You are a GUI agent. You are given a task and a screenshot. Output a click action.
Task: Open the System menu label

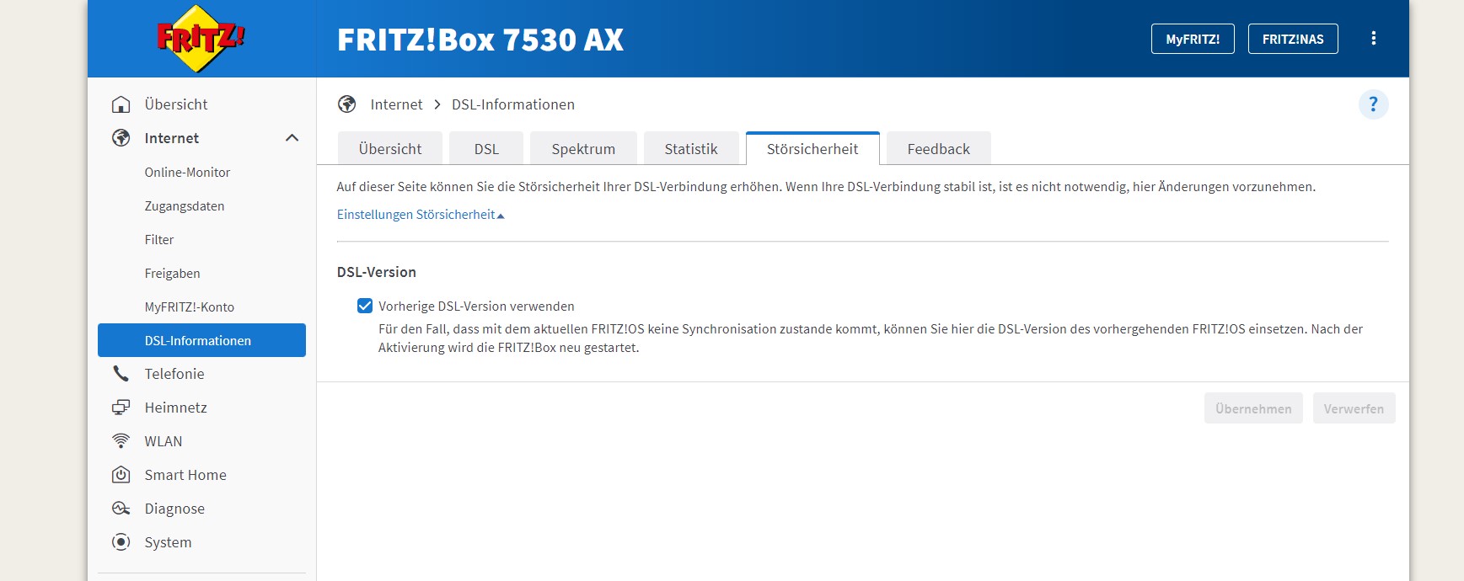(x=168, y=542)
